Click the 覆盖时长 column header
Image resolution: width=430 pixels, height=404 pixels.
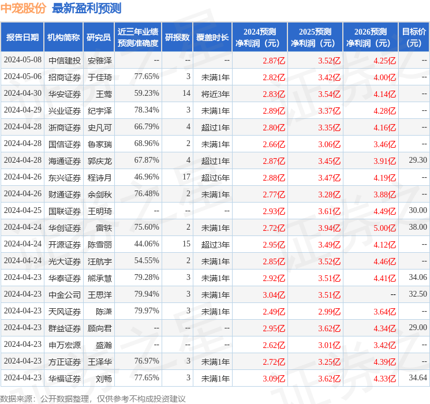[212, 38]
